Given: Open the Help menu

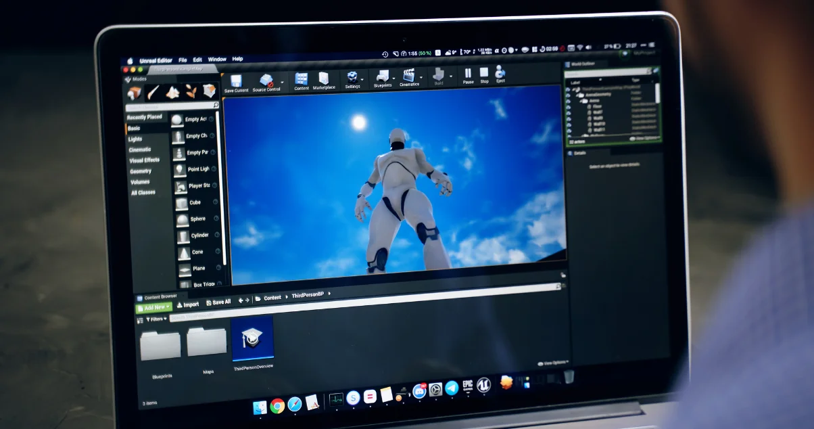Looking at the screenshot, I should (237, 59).
